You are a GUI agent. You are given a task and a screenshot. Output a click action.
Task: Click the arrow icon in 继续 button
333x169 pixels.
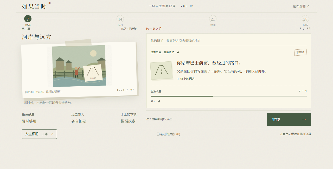pos(304,119)
